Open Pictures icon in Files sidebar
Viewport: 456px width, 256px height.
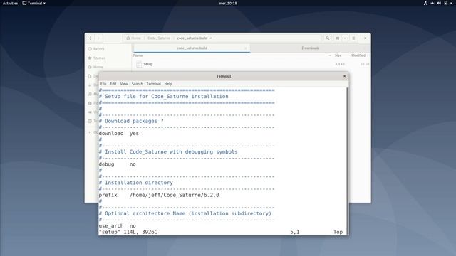click(90, 103)
